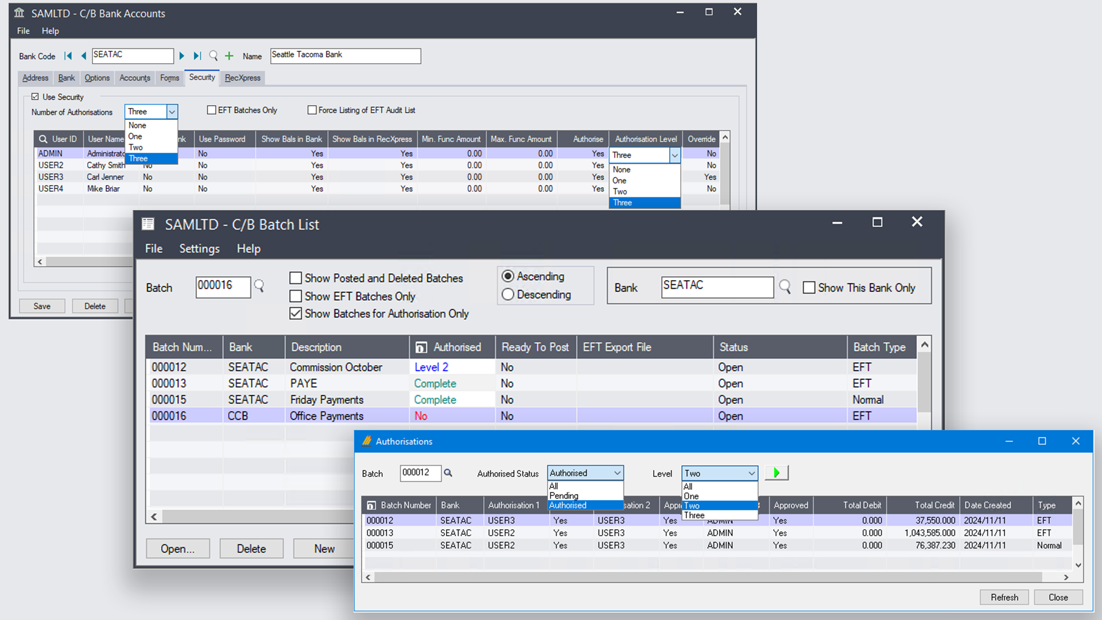Open the Level dropdown arrow
The width and height of the screenshot is (1102, 620).
[751, 473]
